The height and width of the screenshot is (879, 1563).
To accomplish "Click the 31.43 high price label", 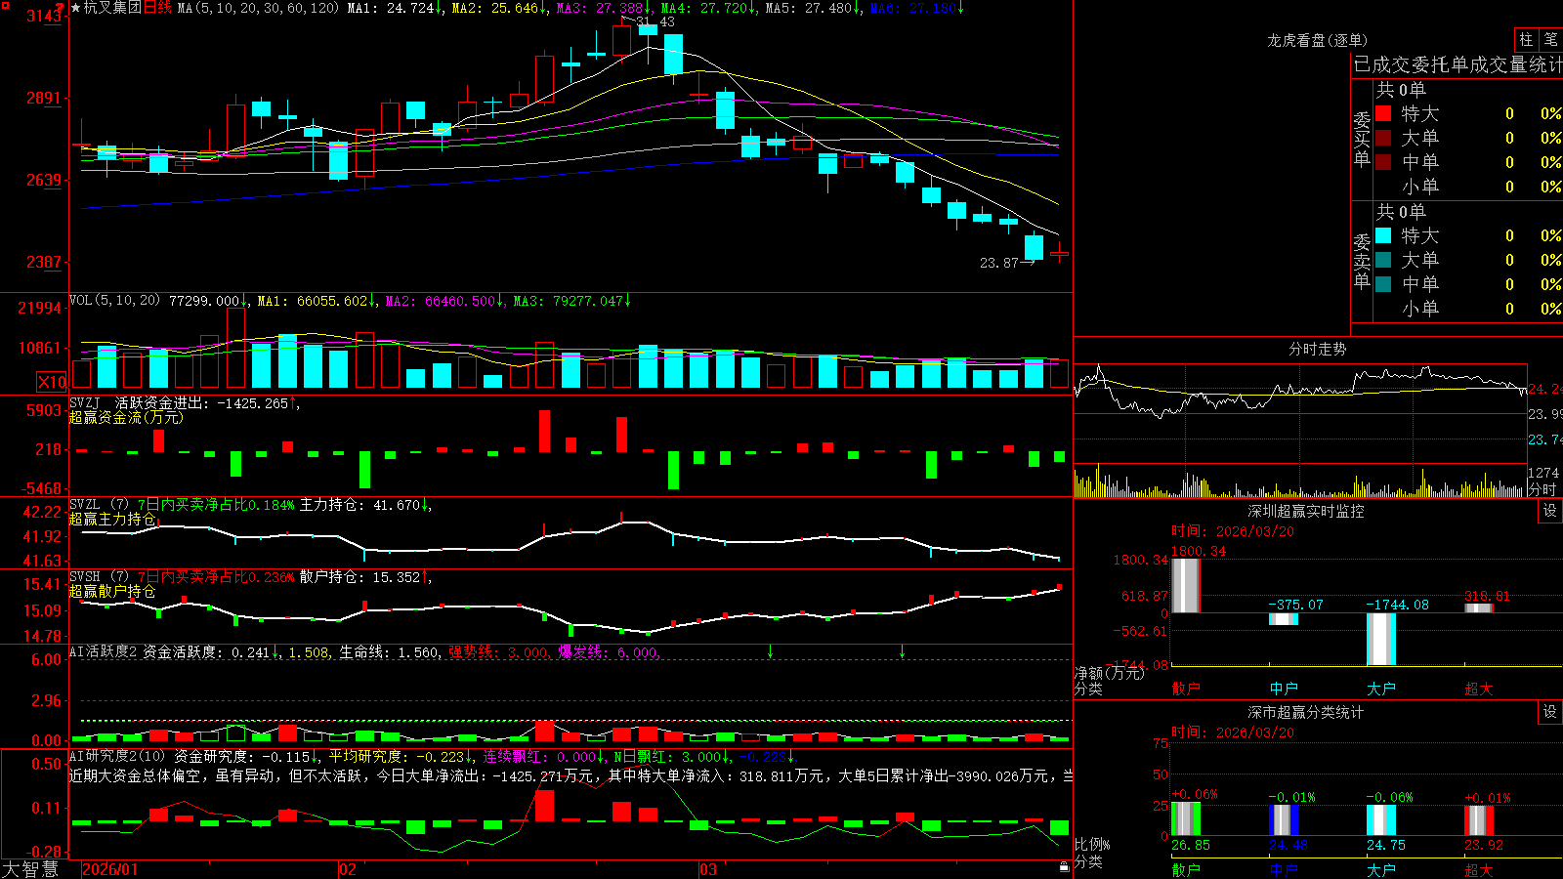I will coord(655,21).
